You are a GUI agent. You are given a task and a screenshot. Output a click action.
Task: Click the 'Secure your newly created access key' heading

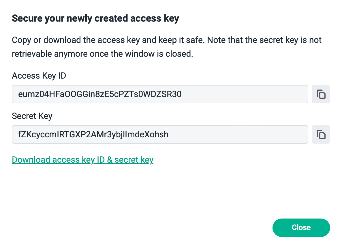coord(95,18)
